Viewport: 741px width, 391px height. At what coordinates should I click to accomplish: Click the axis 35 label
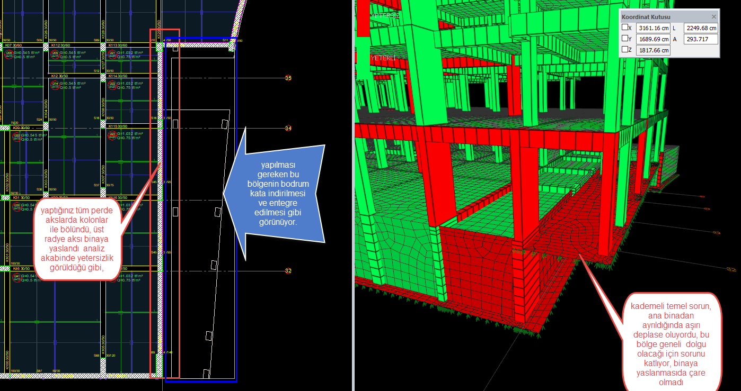(288, 78)
